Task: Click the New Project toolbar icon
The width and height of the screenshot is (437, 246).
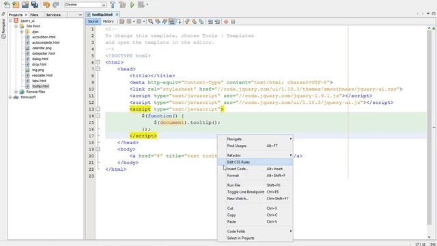Action: click(16, 5)
